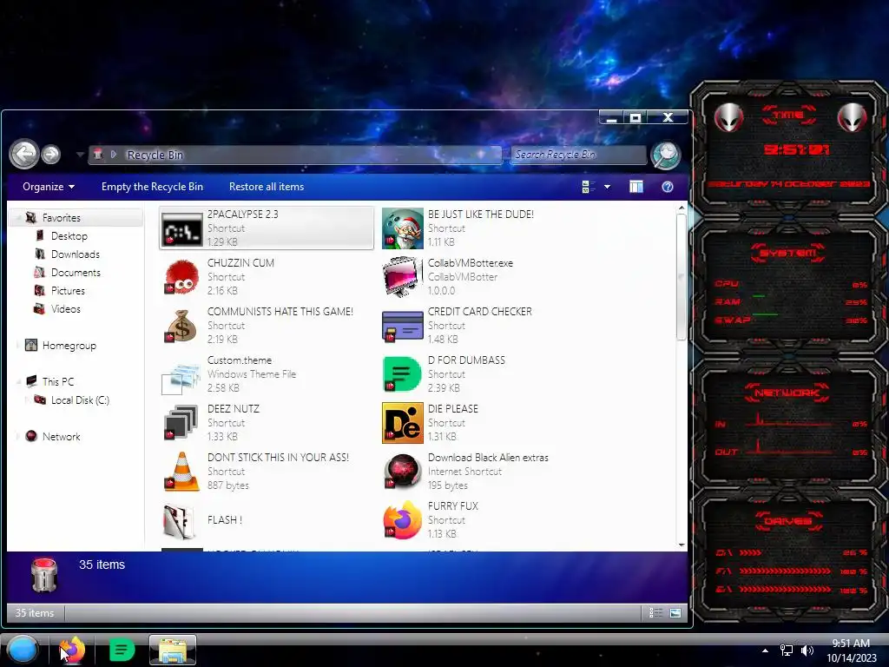Click the Recycle Bin address bar

[295, 155]
